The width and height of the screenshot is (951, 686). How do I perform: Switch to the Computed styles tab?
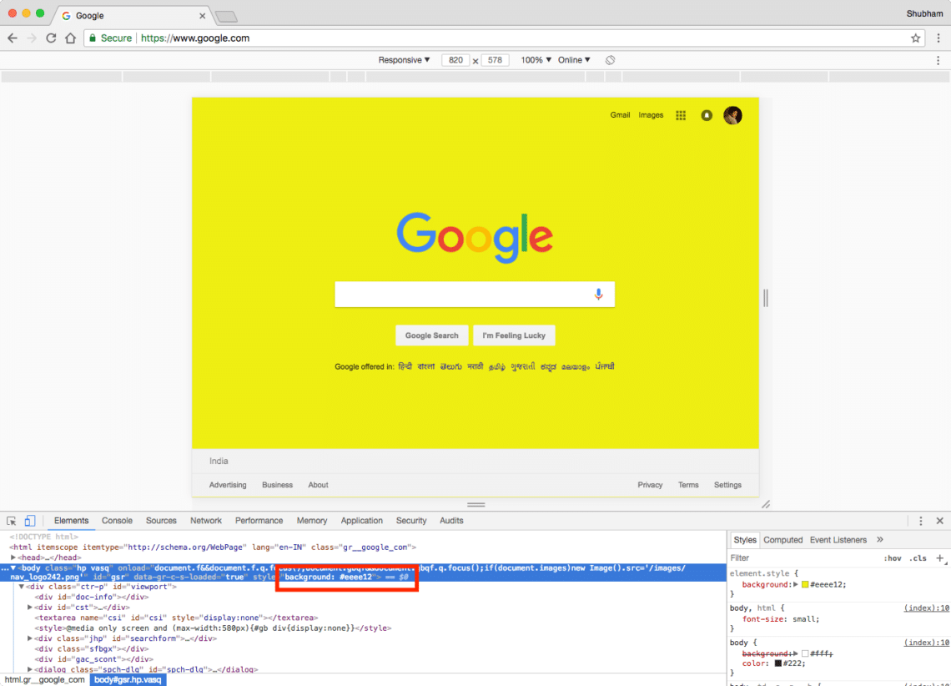coord(783,540)
